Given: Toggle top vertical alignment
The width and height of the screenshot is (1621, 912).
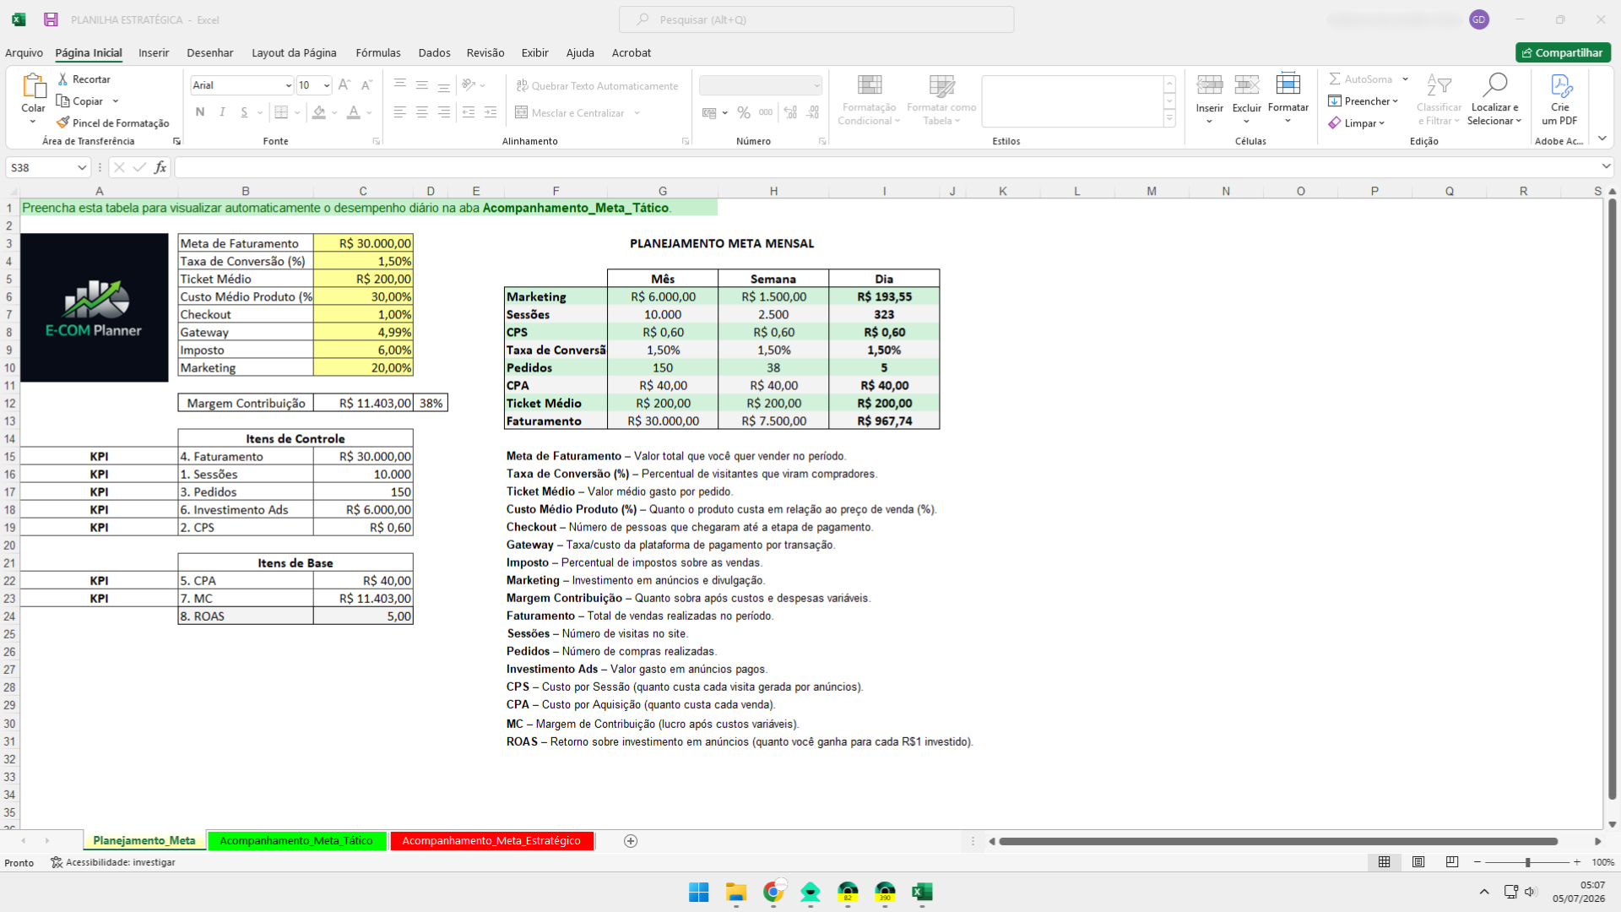Looking at the screenshot, I should pyautogui.click(x=399, y=85).
